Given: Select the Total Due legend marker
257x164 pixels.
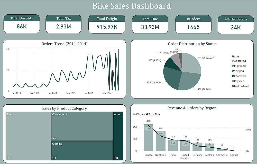Looking at the screenshot, I should (147, 114).
